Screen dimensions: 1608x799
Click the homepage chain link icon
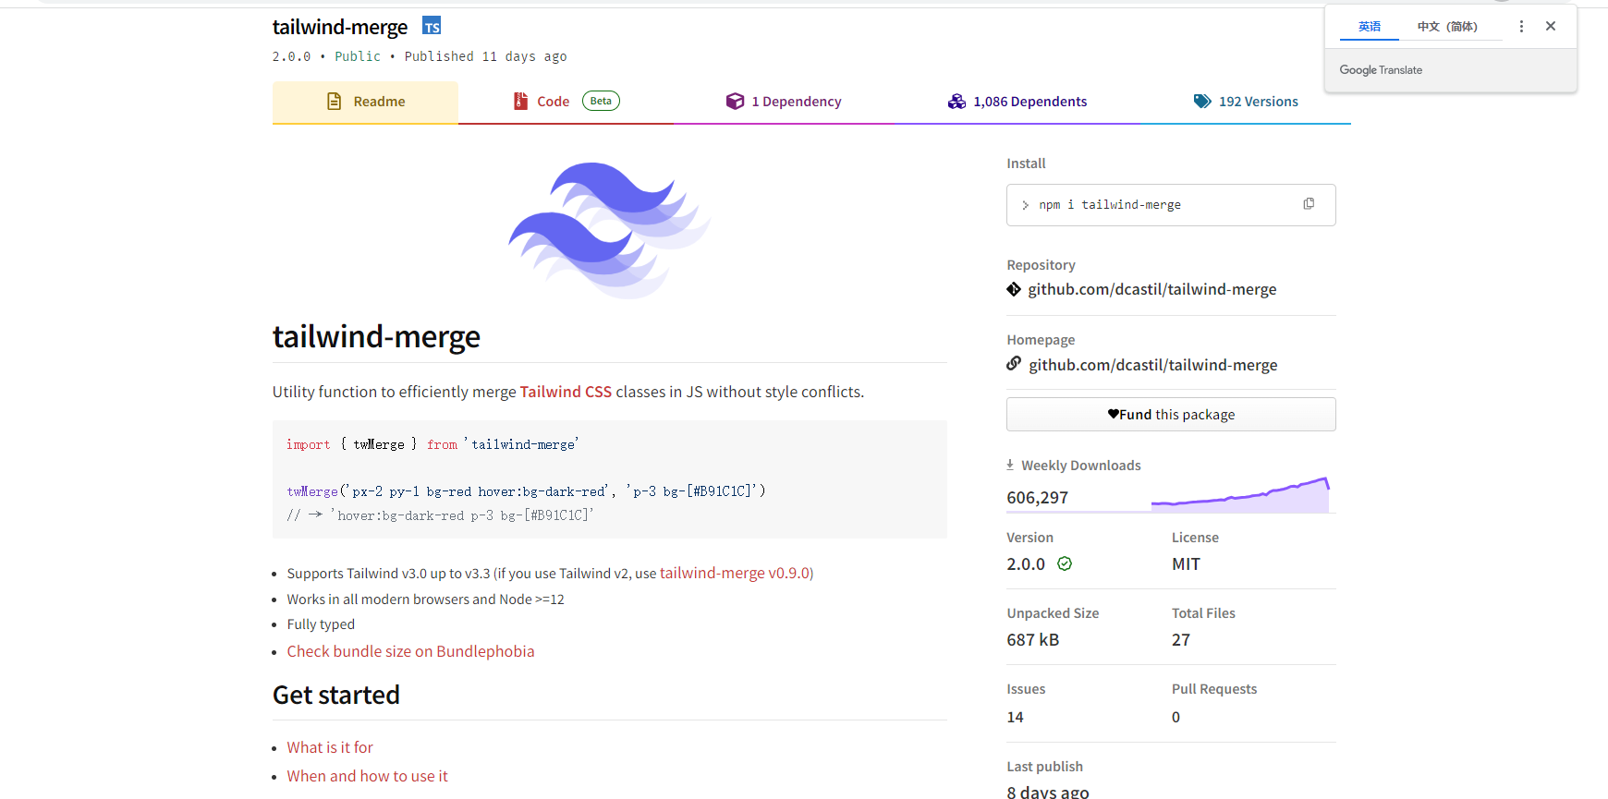(x=1014, y=364)
